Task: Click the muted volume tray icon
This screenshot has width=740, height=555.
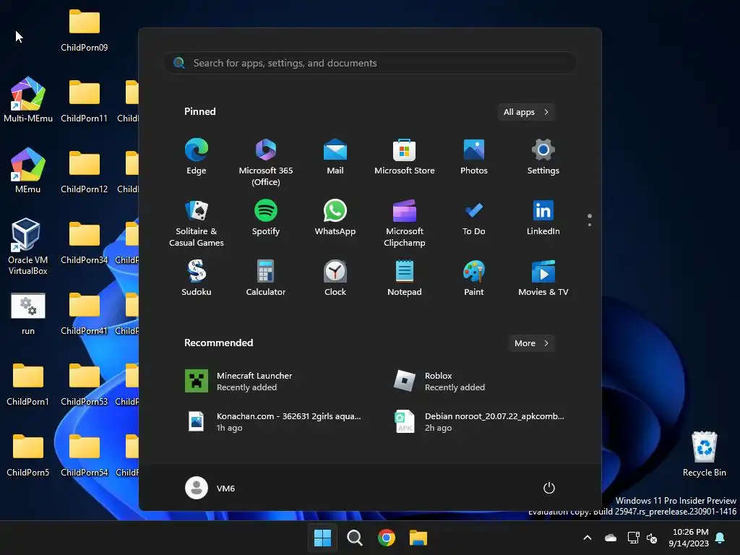Action: click(x=652, y=538)
